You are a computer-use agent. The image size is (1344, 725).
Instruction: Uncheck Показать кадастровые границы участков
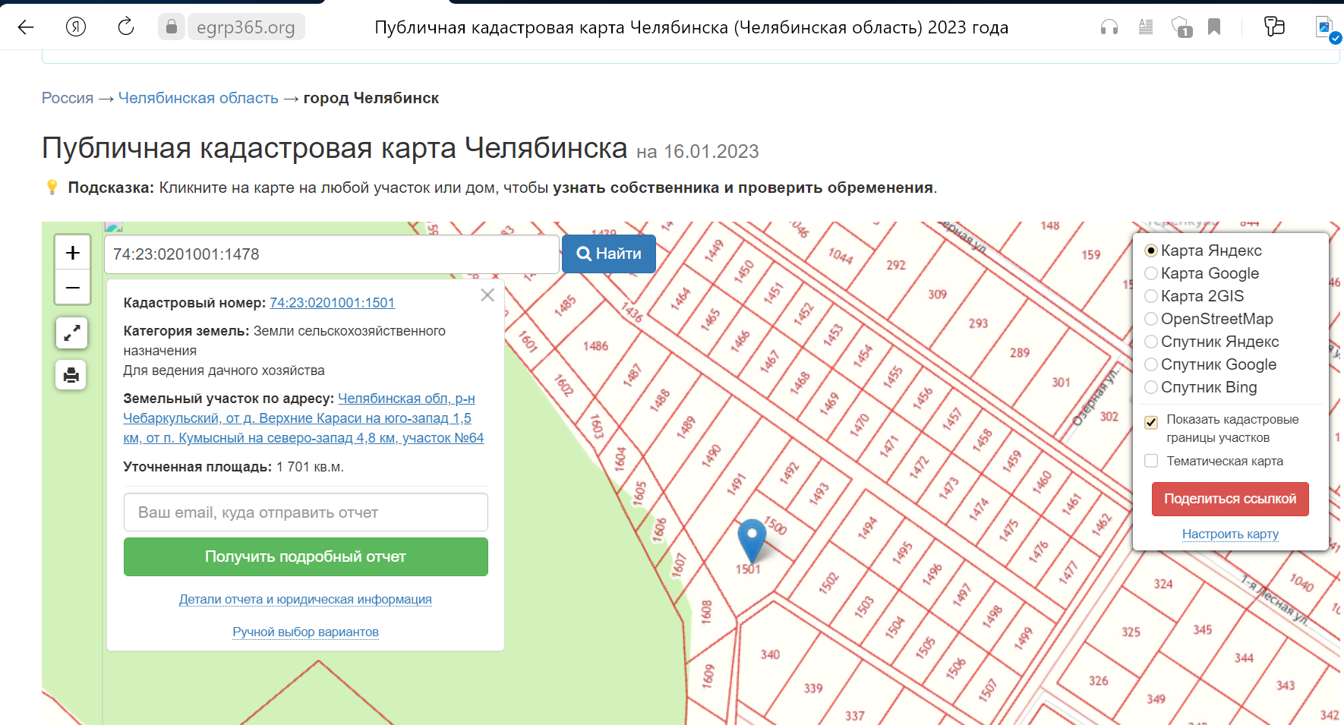[x=1151, y=422]
